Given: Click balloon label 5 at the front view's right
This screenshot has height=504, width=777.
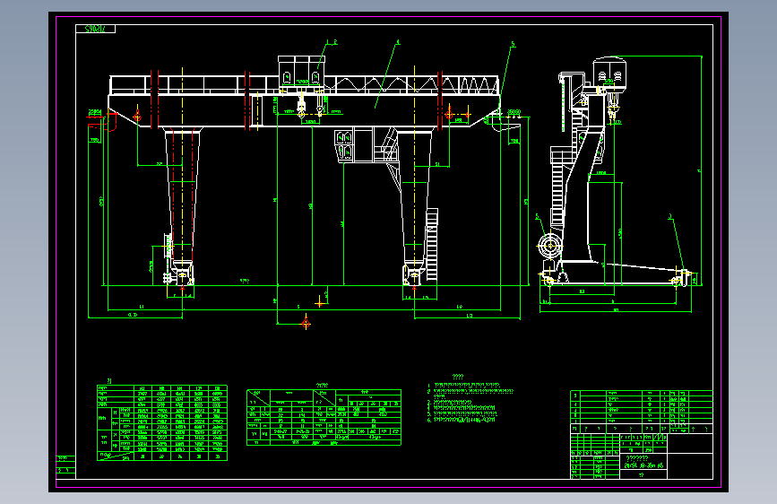Looking at the screenshot, I should (513, 44).
